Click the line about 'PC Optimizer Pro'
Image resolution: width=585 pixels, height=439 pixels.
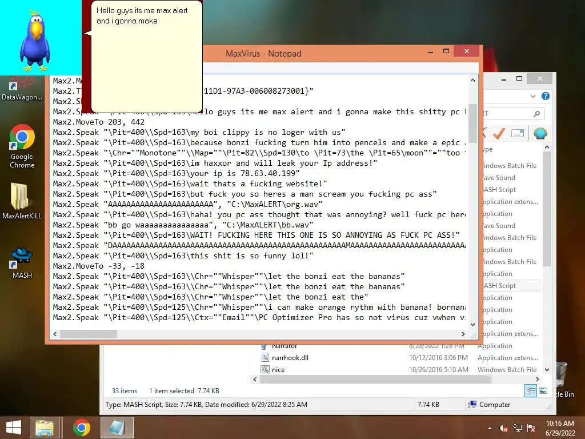[259, 318]
